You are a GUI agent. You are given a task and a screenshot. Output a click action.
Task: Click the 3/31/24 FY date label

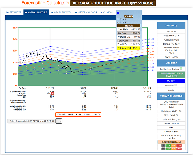coord(147,88)
